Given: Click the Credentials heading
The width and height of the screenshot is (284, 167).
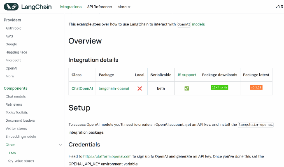Looking at the screenshot, I should click(x=84, y=144).
